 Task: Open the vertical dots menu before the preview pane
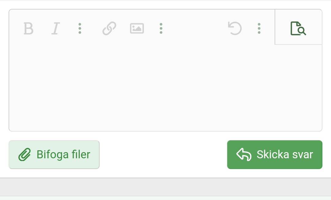point(259,28)
